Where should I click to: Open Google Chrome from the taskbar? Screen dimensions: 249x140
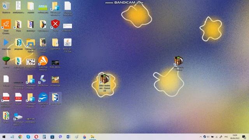(x=20, y=136)
